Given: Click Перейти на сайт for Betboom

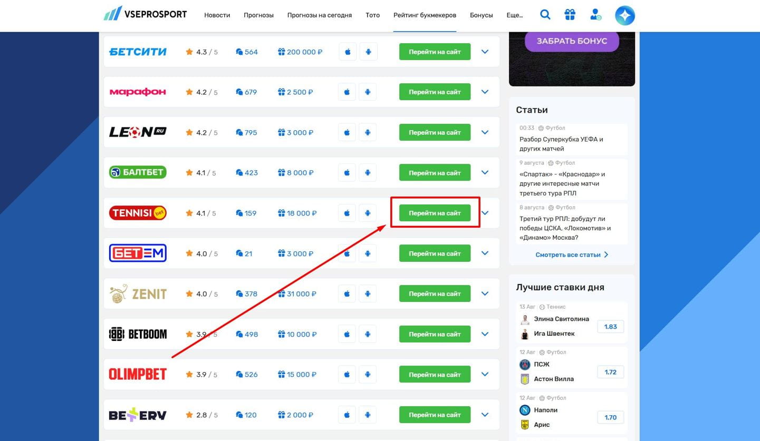Looking at the screenshot, I should 435,334.
